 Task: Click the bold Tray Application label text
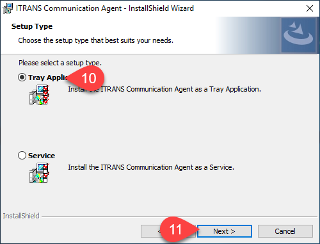(48, 77)
